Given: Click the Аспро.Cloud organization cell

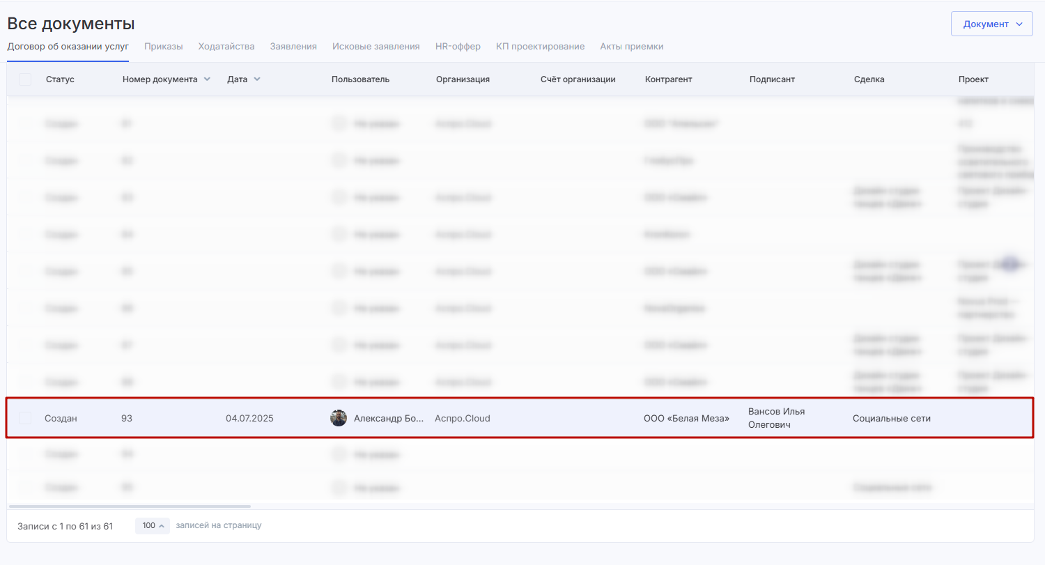Looking at the screenshot, I should tap(463, 419).
